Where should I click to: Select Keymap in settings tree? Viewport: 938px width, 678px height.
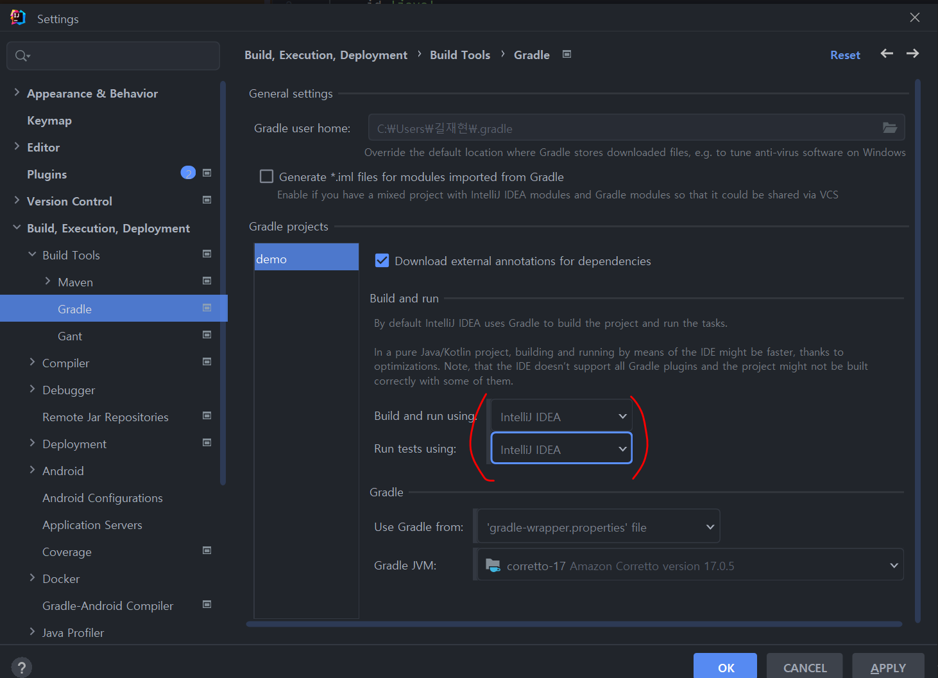tap(49, 120)
